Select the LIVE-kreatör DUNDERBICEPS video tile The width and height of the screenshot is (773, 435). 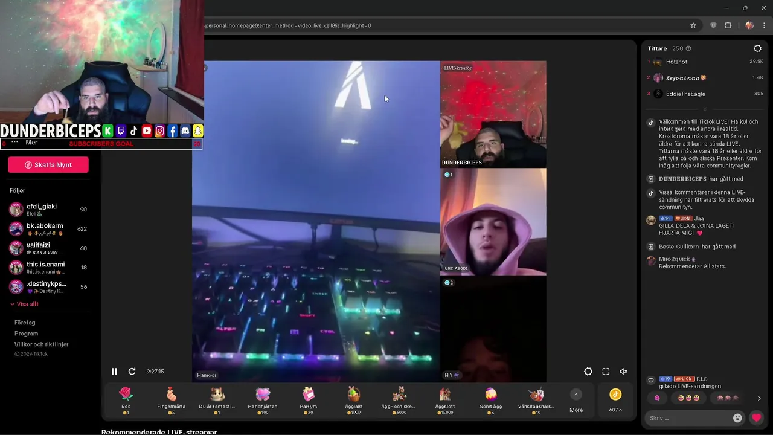click(493, 114)
